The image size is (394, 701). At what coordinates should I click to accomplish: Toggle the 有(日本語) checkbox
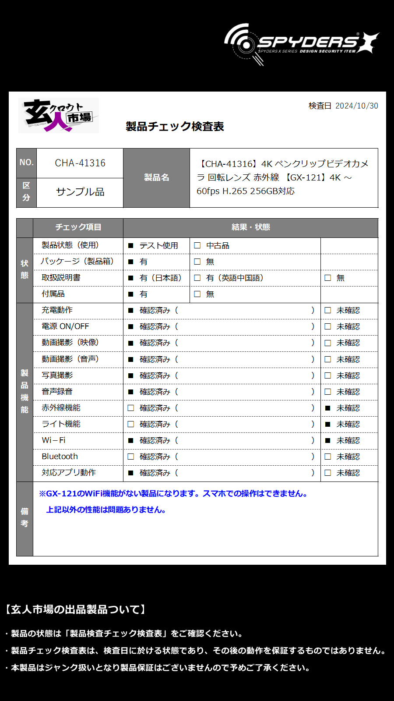pos(130,278)
